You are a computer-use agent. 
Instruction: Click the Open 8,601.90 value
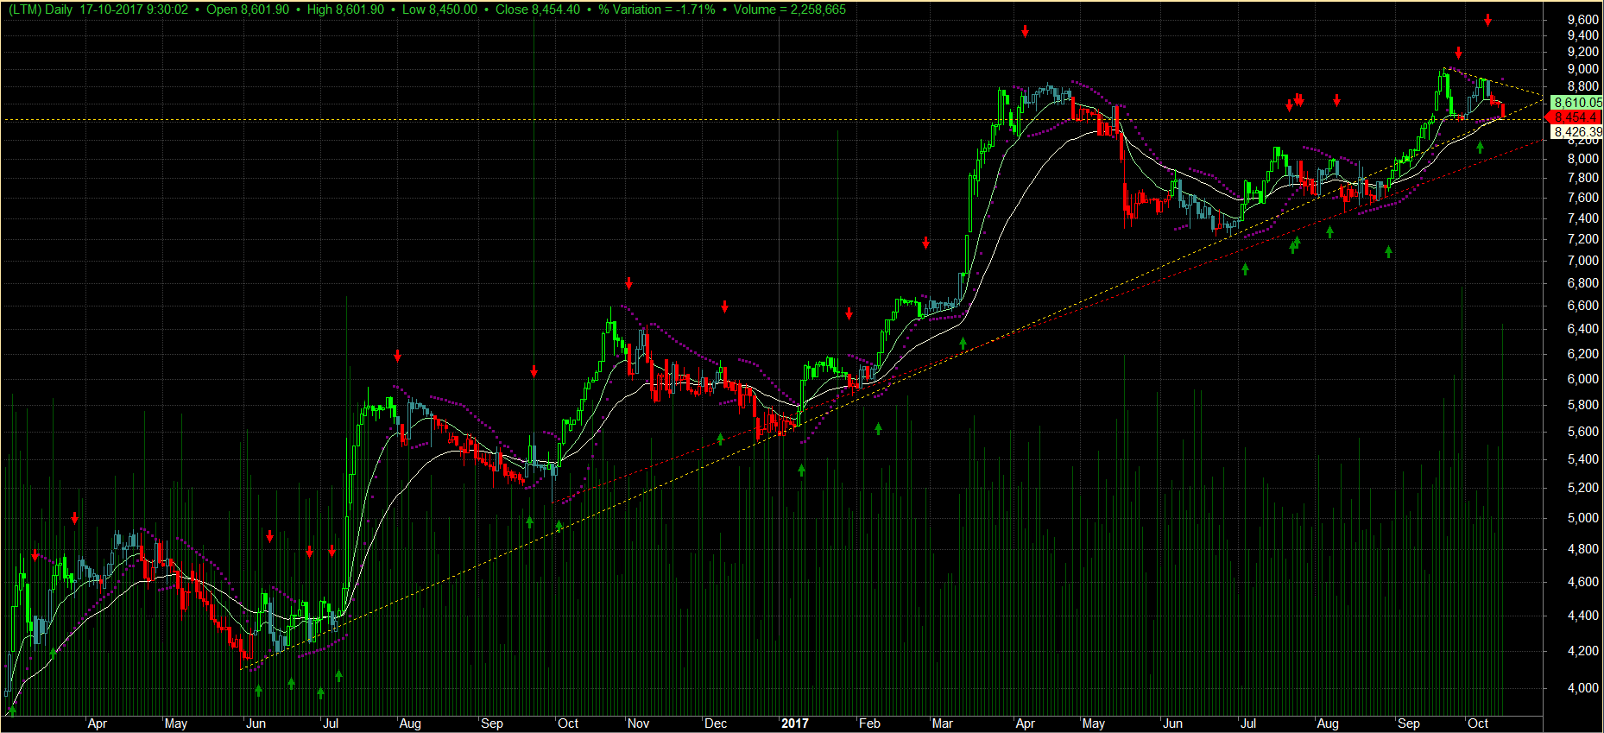[x=248, y=9]
